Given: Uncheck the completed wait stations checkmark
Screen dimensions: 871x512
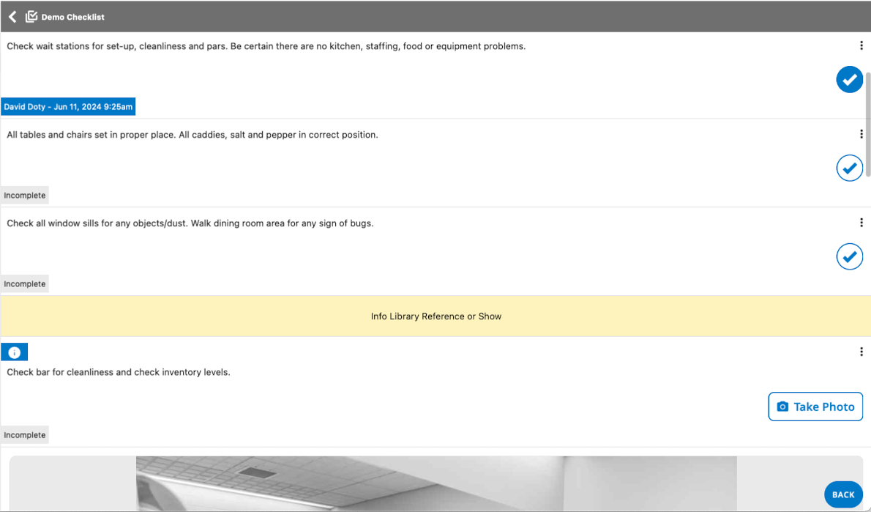Looking at the screenshot, I should click(x=849, y=79).
